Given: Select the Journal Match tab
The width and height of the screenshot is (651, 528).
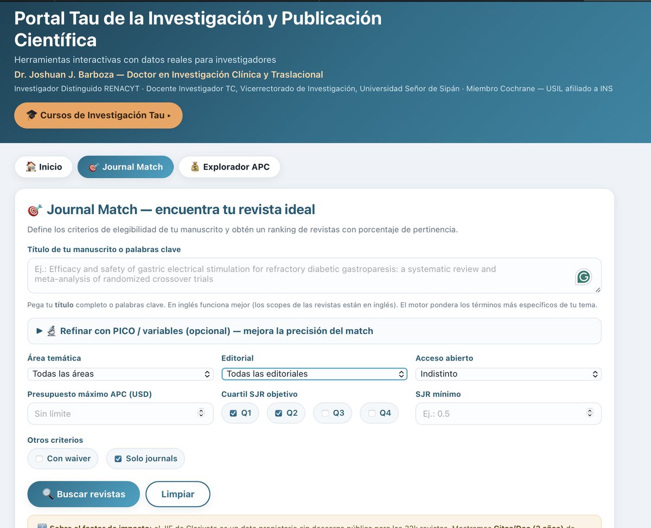Looking at the screenshot, I should coord(125,167).
